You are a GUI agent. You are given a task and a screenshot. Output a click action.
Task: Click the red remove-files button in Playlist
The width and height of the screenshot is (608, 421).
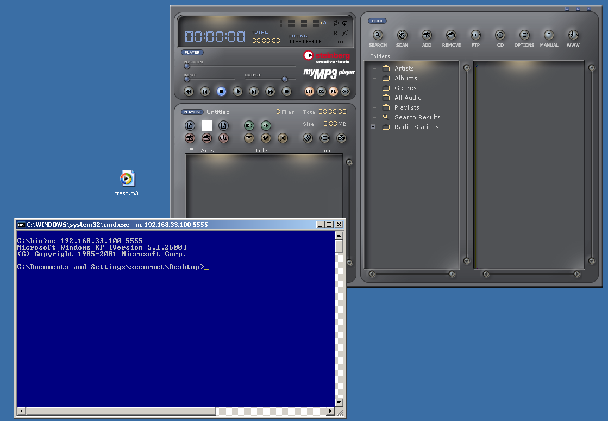point(206,138)
